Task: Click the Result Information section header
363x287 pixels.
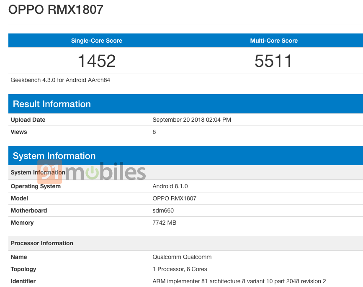Action: point(52,104)
